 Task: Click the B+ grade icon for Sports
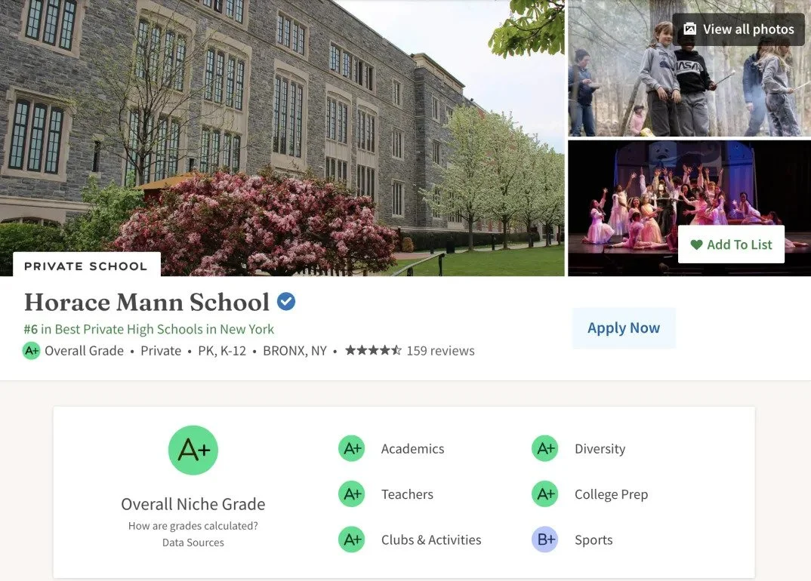click(x=545, y=539)
